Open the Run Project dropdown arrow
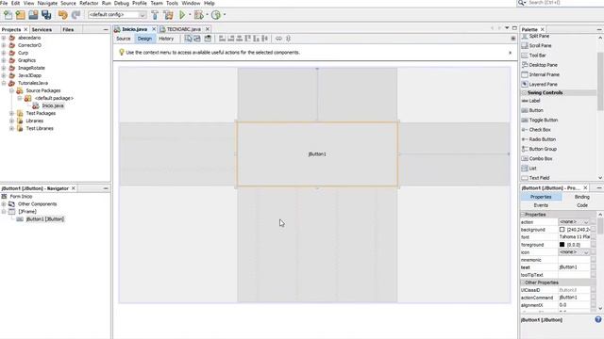 (x=190, y=15)
